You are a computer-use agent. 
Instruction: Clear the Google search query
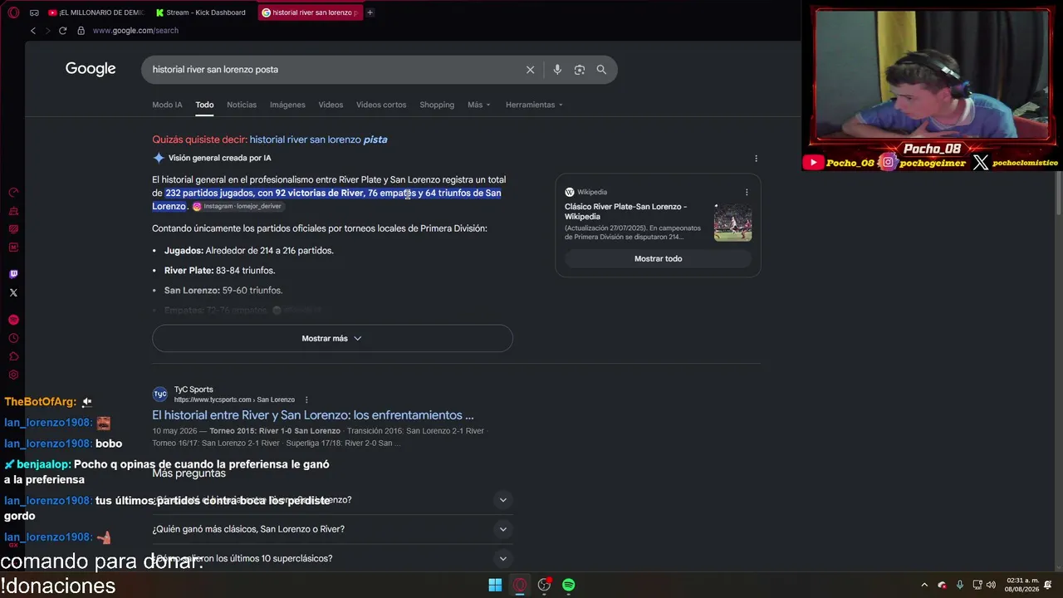(x=530, y=70)
